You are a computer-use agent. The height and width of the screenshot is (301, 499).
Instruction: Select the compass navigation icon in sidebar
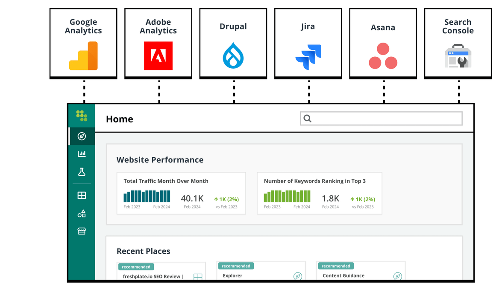(82, 137)
